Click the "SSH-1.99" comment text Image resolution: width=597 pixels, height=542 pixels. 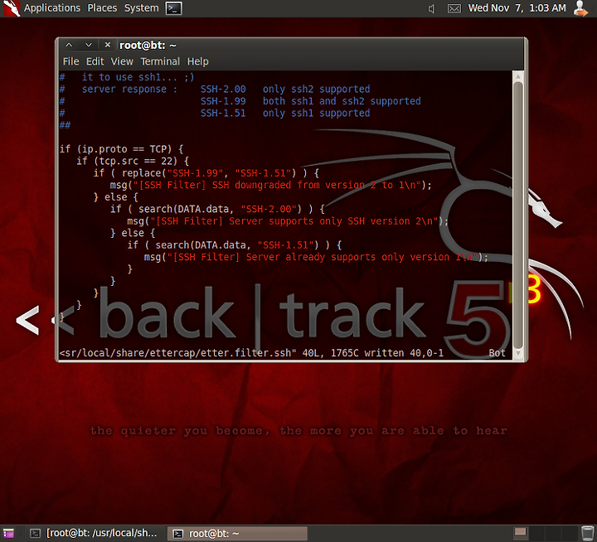[223, 101]
